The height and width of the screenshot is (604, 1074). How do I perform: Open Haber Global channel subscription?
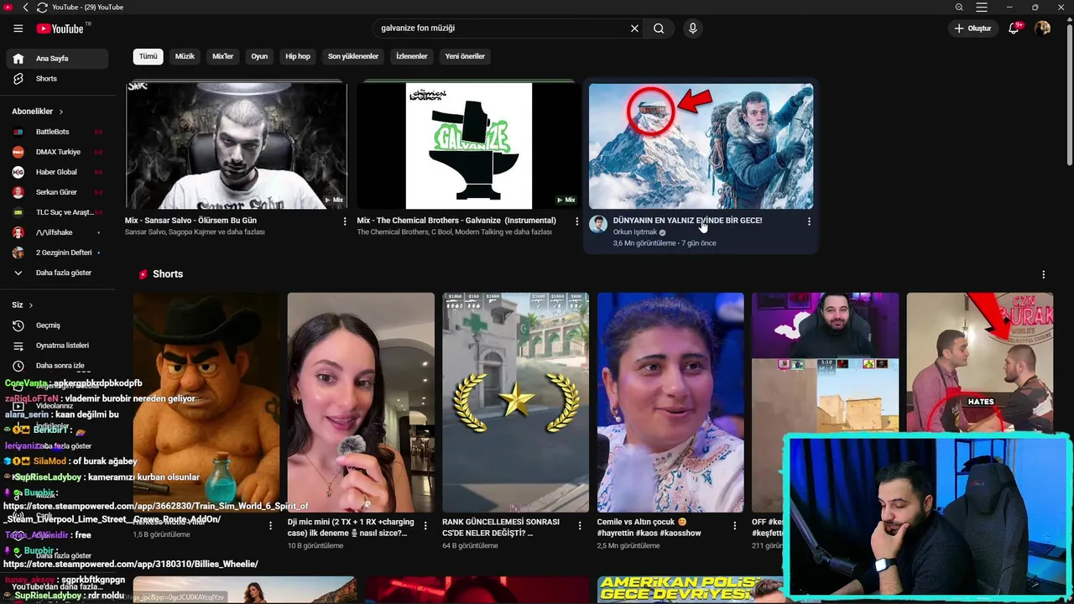[x=57, y=172]
